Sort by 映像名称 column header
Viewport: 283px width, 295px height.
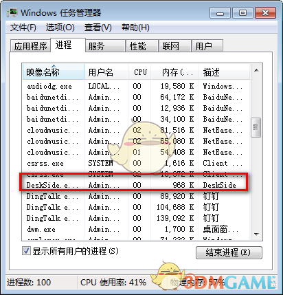(x=54, y=72)
